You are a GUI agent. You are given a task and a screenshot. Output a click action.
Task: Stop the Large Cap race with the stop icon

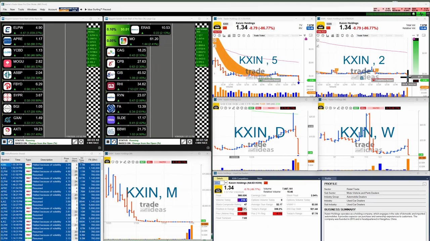click(108, 142)
